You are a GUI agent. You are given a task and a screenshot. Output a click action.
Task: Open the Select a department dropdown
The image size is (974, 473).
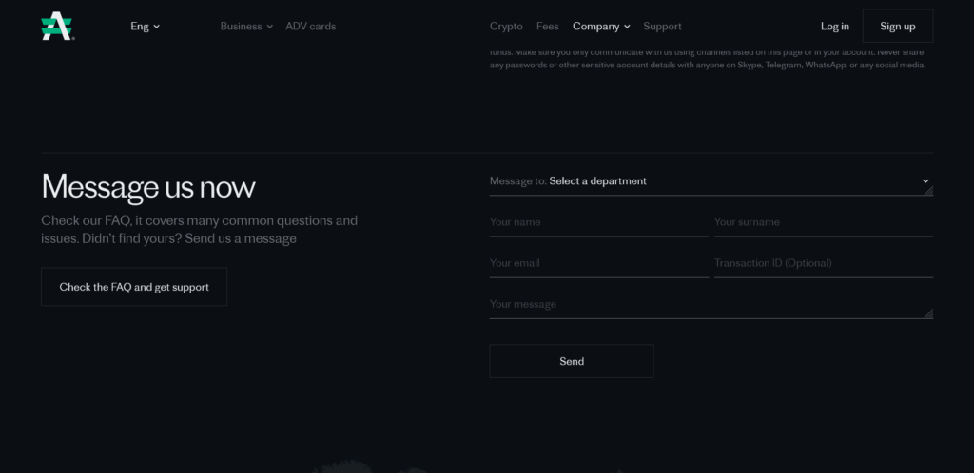click(711, 181)
